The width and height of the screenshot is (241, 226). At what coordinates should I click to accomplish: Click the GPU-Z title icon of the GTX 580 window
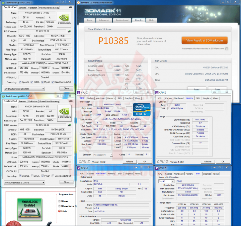(x=3, y=3)
